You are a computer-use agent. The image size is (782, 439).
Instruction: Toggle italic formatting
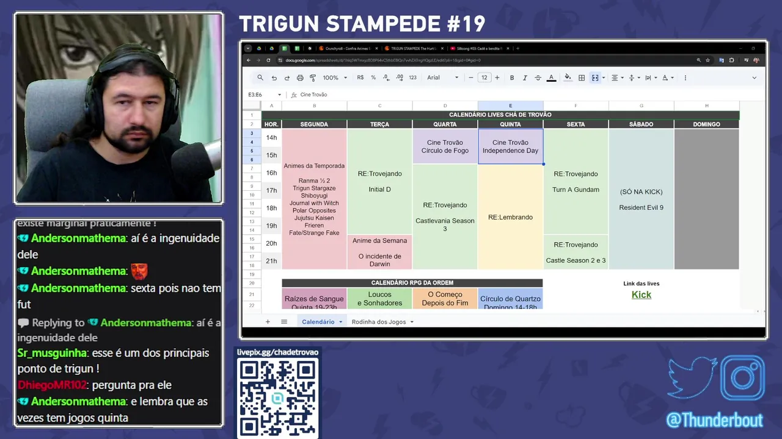click(525, 77)
